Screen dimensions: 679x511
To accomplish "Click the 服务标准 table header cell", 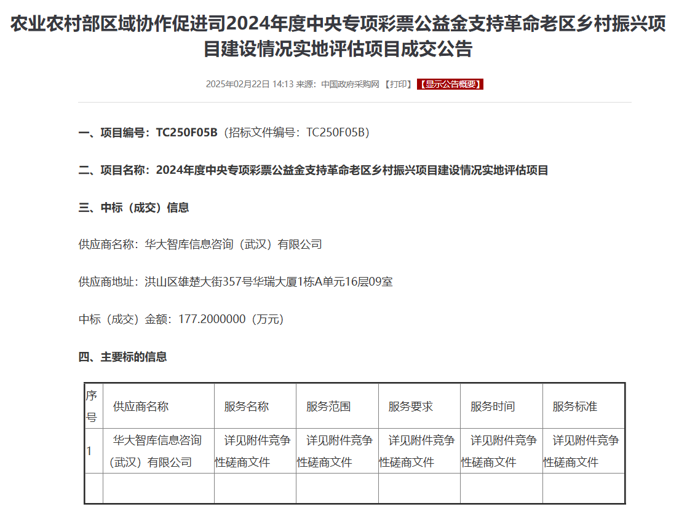I will 584,406.
